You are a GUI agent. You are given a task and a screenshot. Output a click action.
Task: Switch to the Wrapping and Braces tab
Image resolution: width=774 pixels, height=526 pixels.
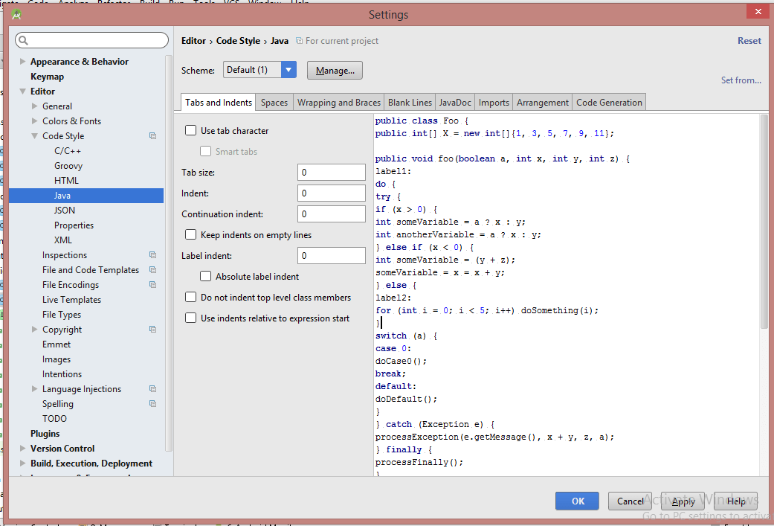click(338, 103)
